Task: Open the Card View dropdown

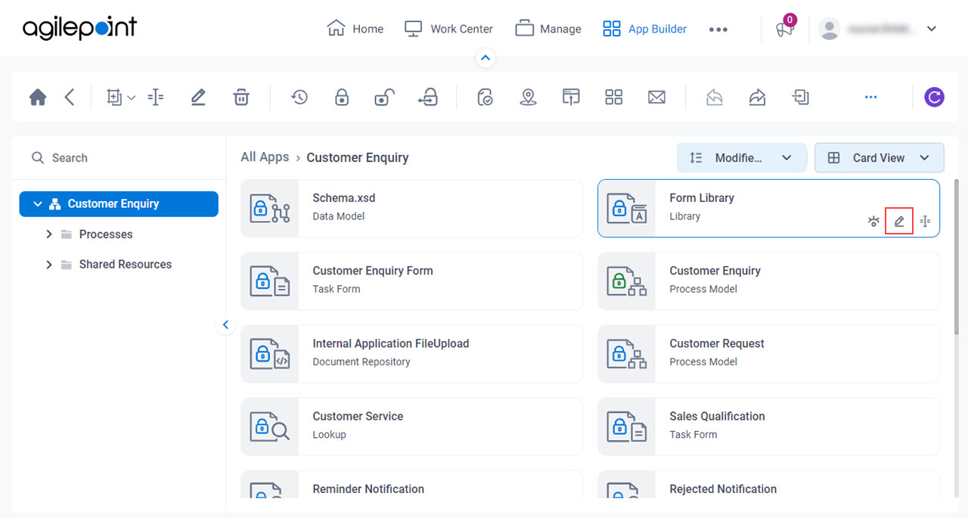Action: pyautogui.click(x=879, y=157)
